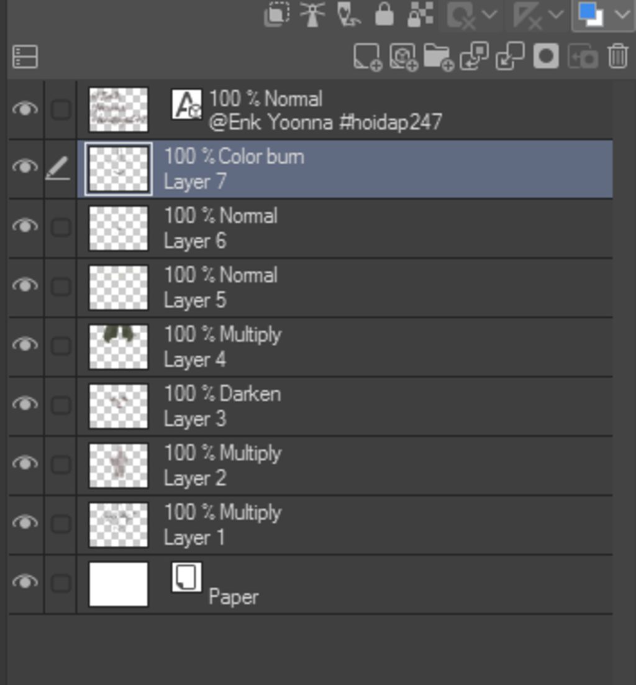Click the Create Layer Mask icon

[546, 57]
